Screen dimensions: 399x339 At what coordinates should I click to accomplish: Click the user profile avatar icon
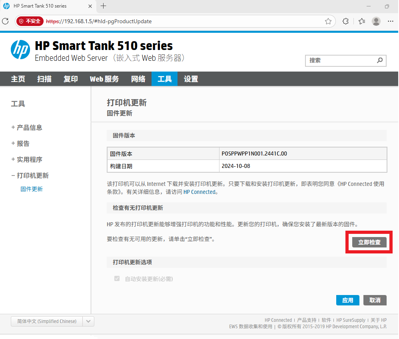pos(376,21)
